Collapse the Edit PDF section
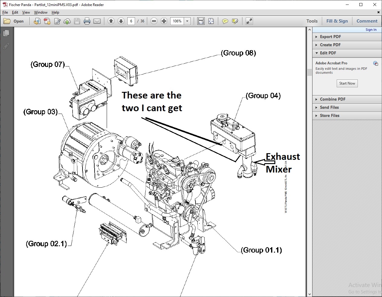382x297 pixels. (x=347, y=53)
